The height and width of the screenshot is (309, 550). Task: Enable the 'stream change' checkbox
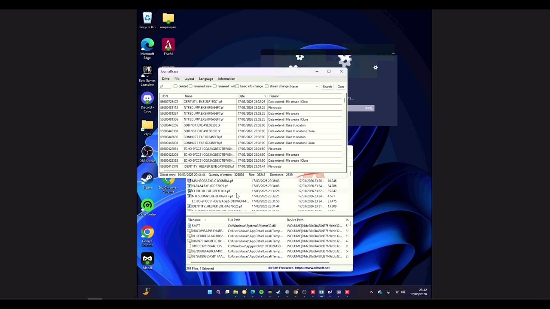pyautogui.click(x=267, y=86)
